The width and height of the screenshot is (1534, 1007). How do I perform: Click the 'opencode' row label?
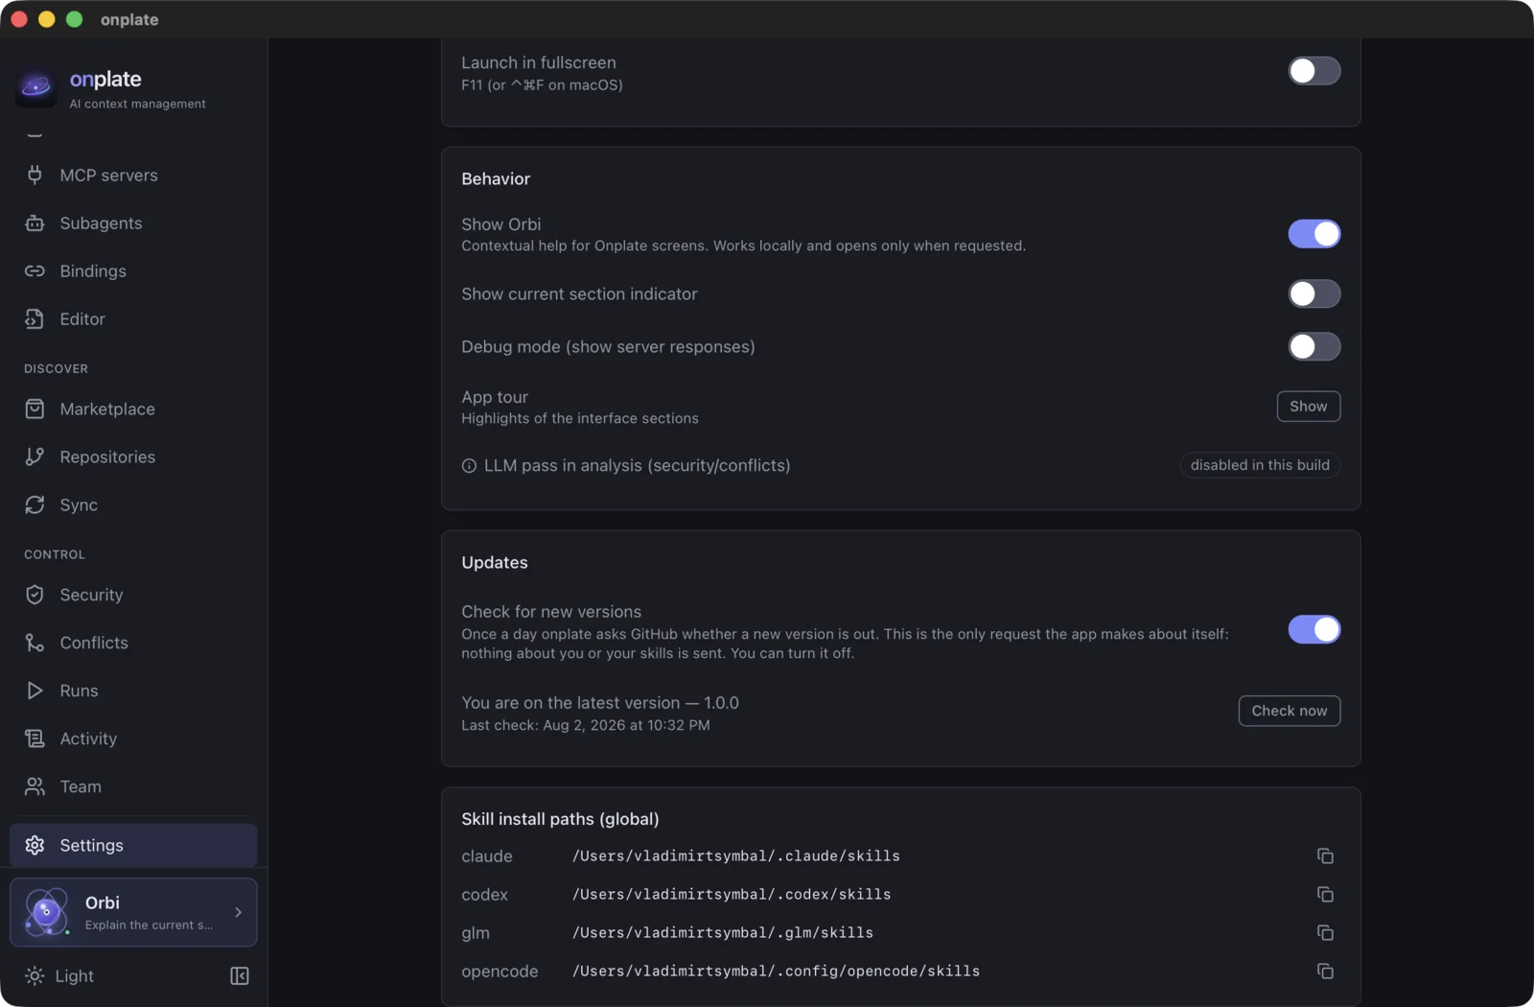500,972
